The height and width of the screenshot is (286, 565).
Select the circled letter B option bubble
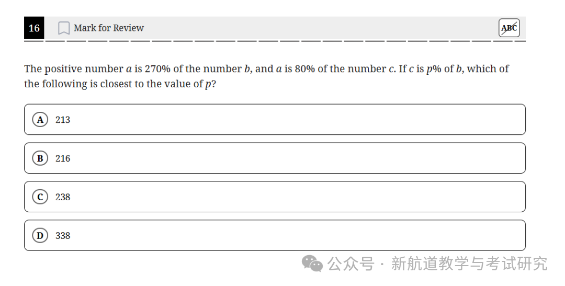(40, 158)
